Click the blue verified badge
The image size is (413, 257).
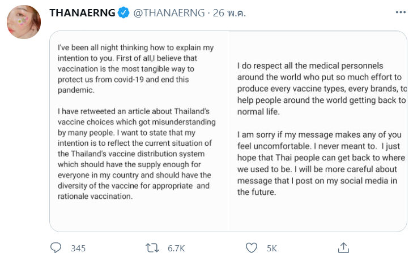click(124, 14)
